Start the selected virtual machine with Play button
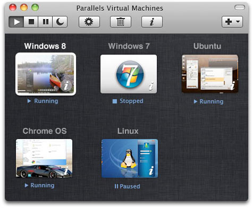This screenshot has height=208, width=252. pos(16,22)
